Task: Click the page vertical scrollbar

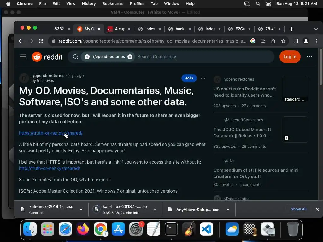Action: pyautogui.click(x=321, y=67)
